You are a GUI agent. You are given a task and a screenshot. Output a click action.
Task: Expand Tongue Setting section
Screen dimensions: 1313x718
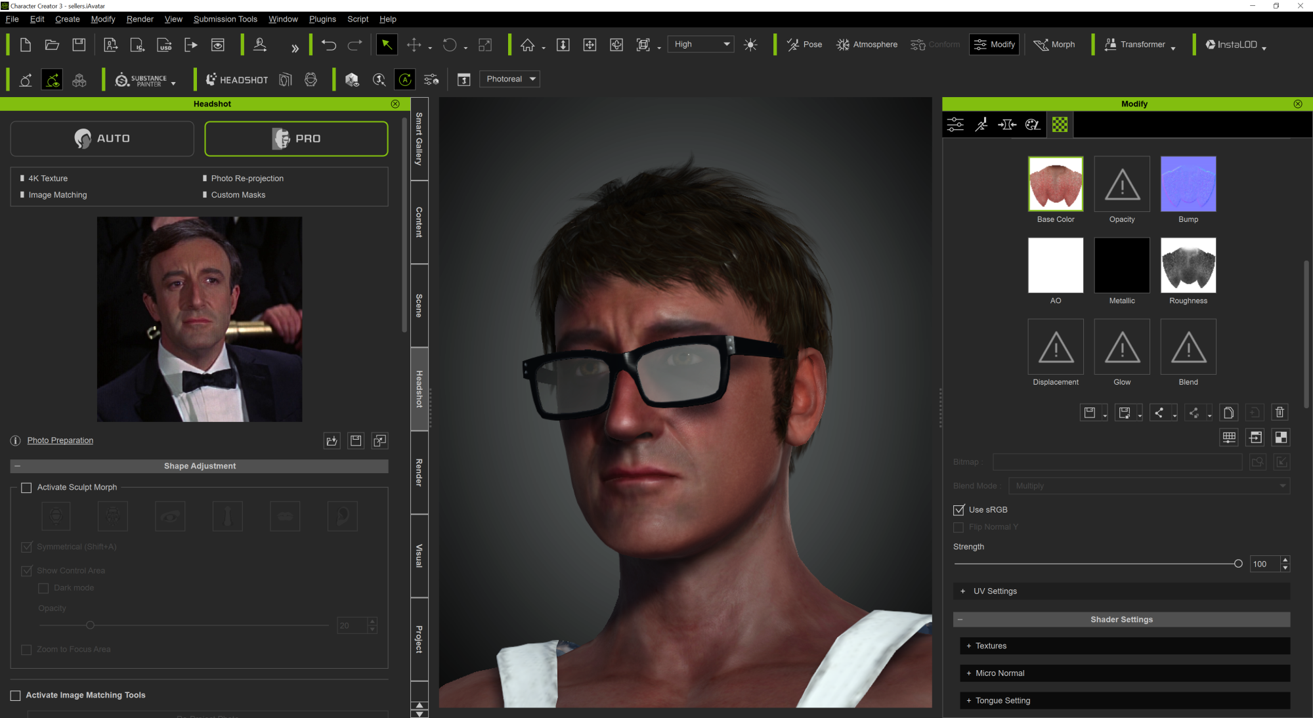click(x=1125, y=701)
